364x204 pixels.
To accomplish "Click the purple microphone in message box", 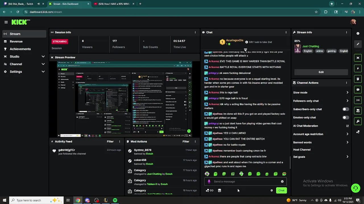I will 209,182.
